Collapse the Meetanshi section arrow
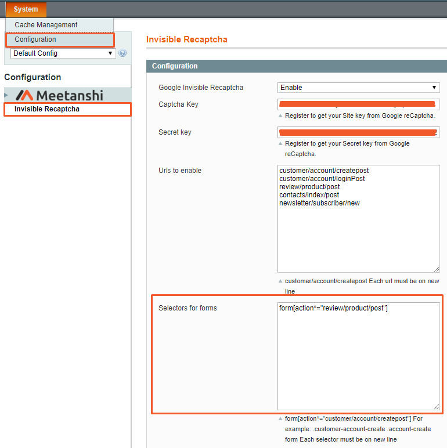 point(6,95)
